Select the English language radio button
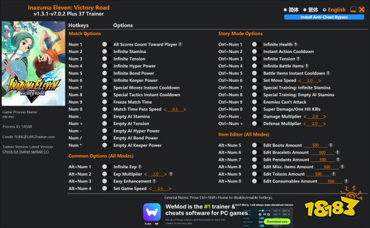Viewport: 370px width, 228px height. pyautogui.click(x=324, y=10)
